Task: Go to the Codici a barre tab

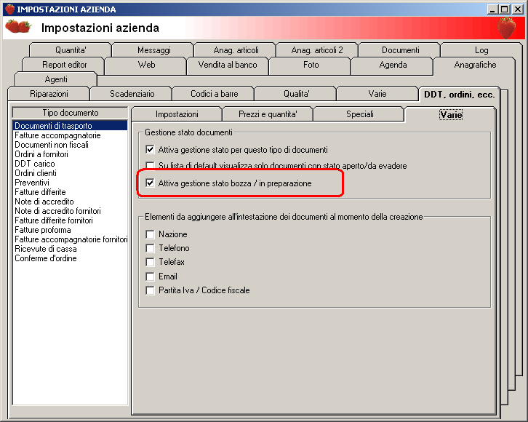Action: [x=214, y=94]
